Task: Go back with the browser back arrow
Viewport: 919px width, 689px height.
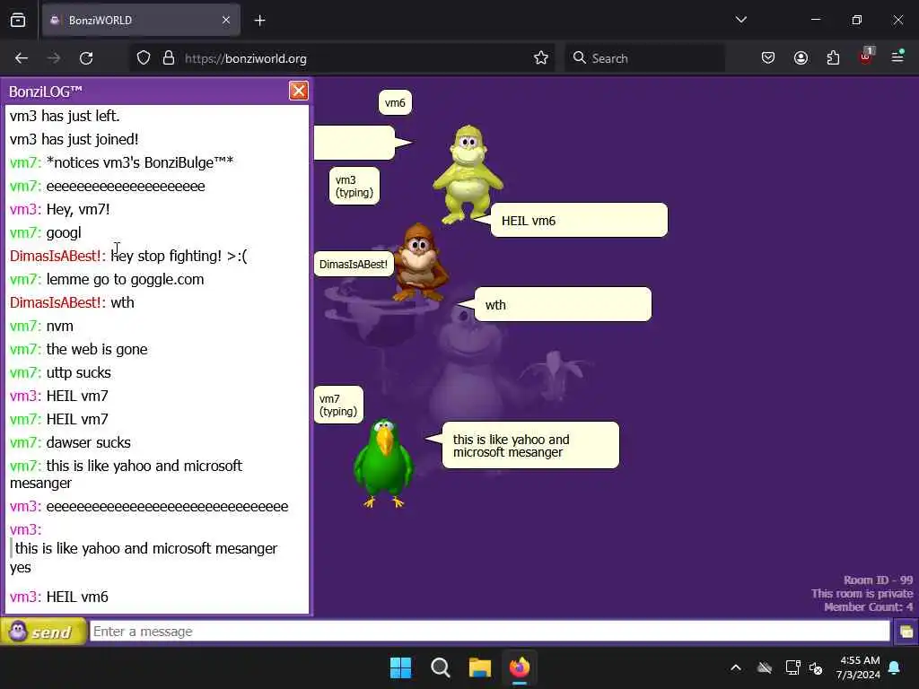Action: (22, 58)
